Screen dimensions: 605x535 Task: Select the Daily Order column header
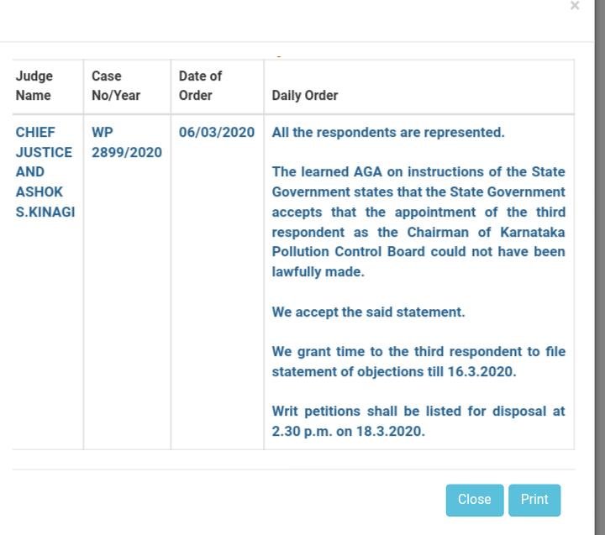[x=305, y=96]
